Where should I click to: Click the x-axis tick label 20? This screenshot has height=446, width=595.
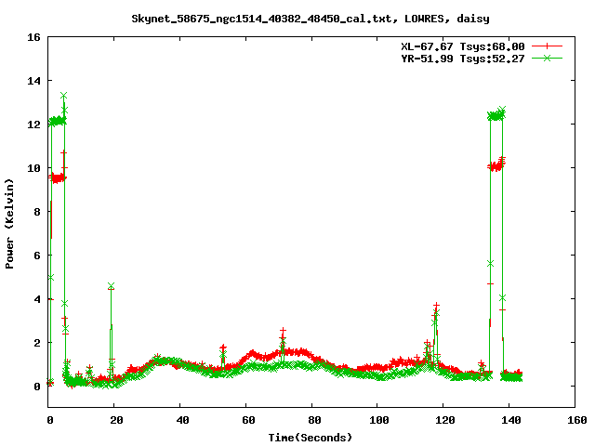(x=116, y=420)
